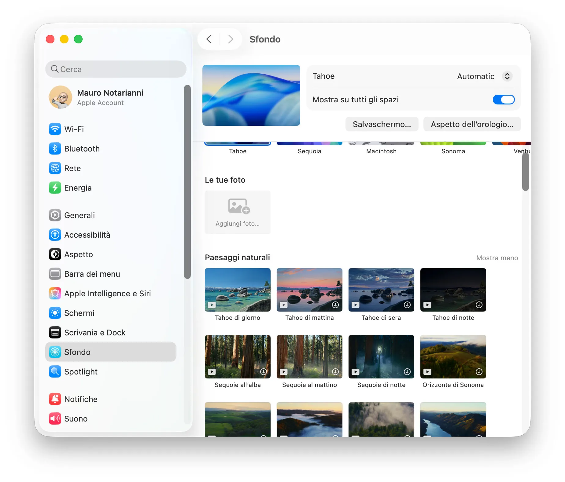
Task: Open Energia settings icon
Action: [x=55, y=188]
